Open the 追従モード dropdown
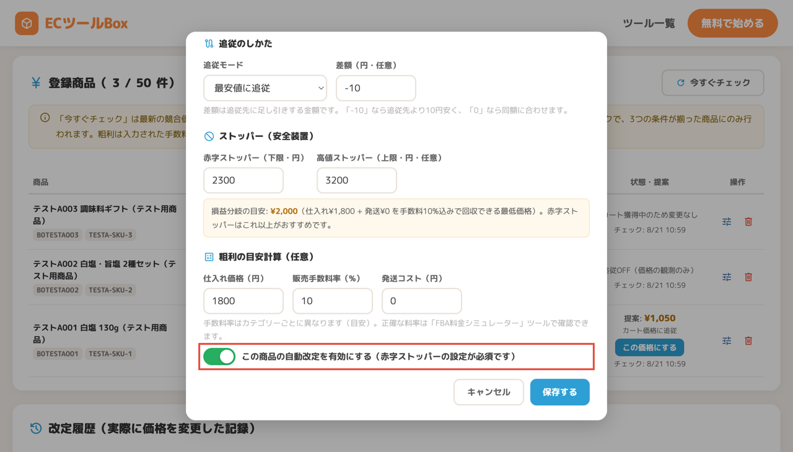The width and height of the screenshot is (793, 452). tap(265, 88)
